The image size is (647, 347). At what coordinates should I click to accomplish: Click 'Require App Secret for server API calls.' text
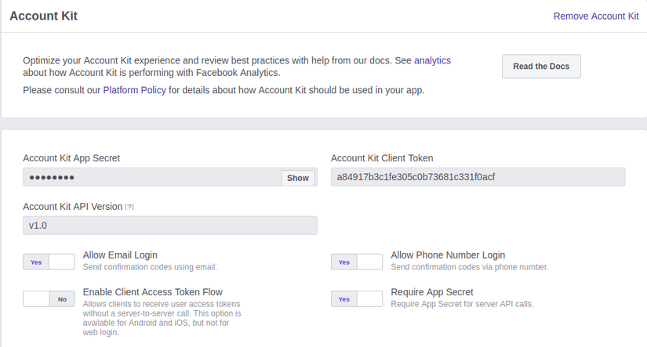pos(462,304)
